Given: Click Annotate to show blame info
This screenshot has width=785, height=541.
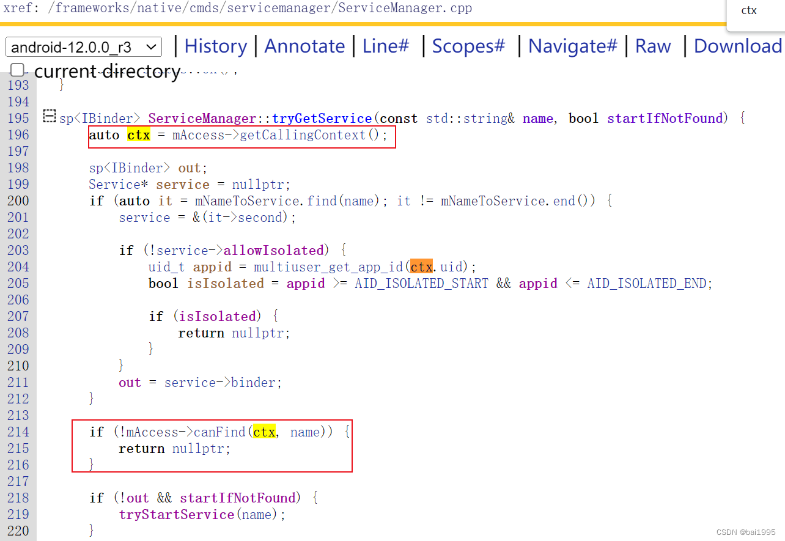Looking at the screenshot, I should coord(304,46).
